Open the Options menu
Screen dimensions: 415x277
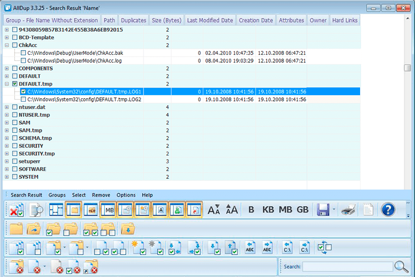pyautogui.click(x=126, y=195)
